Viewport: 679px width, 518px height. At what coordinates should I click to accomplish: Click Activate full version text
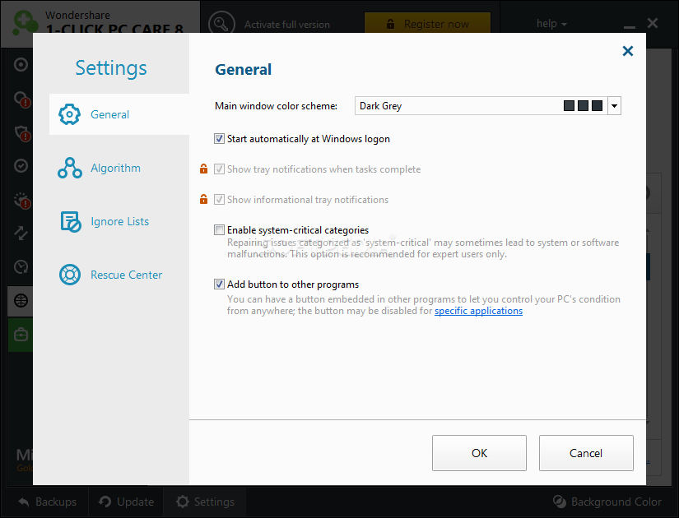coord(286,25)
